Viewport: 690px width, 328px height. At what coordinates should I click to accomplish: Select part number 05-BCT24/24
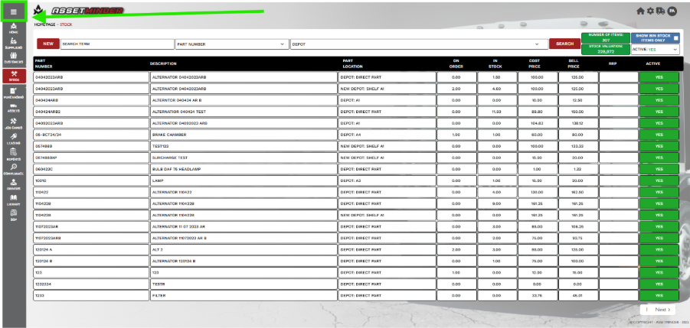(x=91, y=135)
